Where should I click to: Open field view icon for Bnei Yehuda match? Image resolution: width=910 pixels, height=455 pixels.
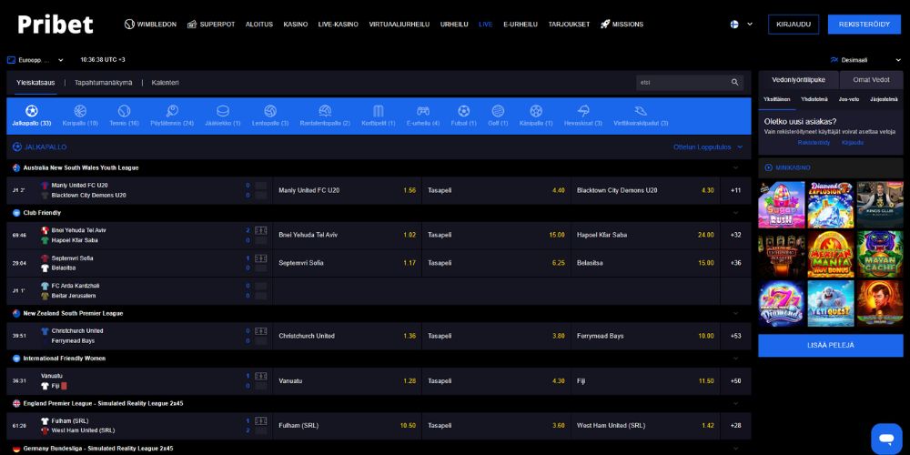260,230
